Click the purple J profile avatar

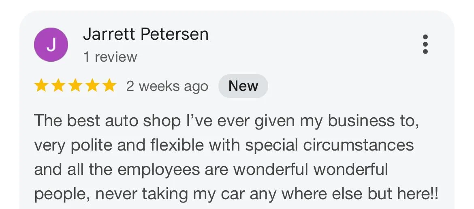coord(51,45)
